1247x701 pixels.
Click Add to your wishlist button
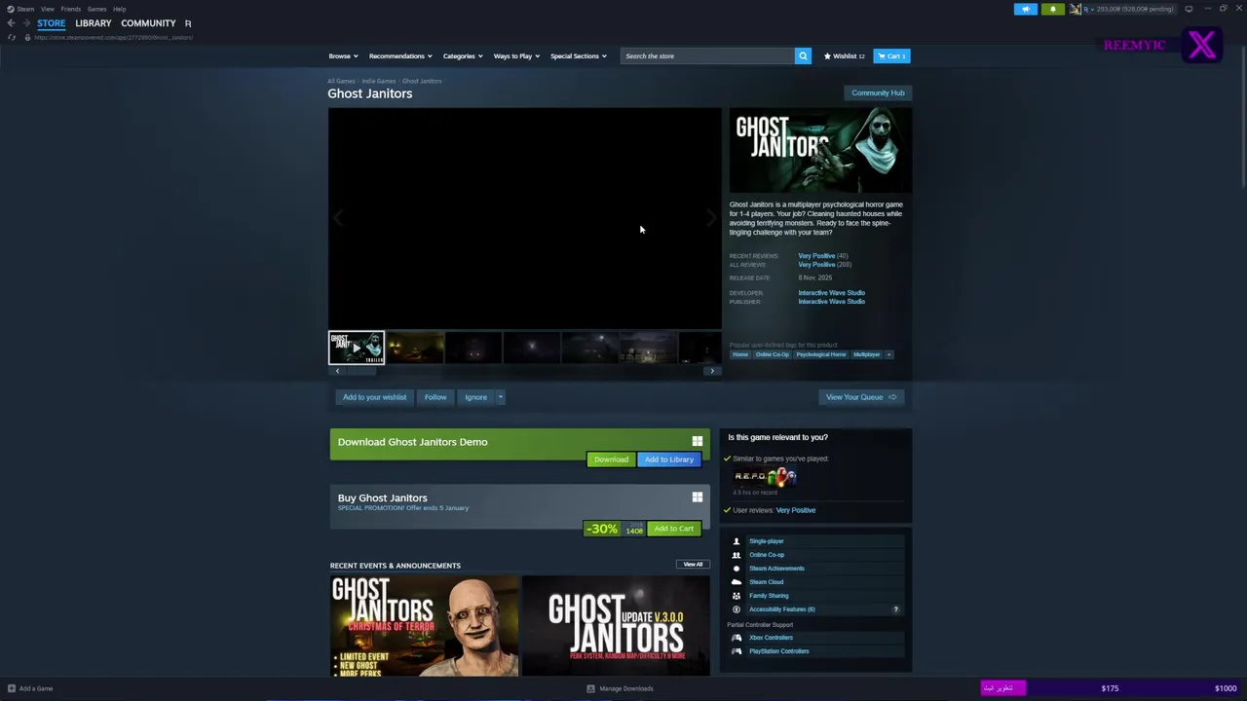click(x=374, y=397)
